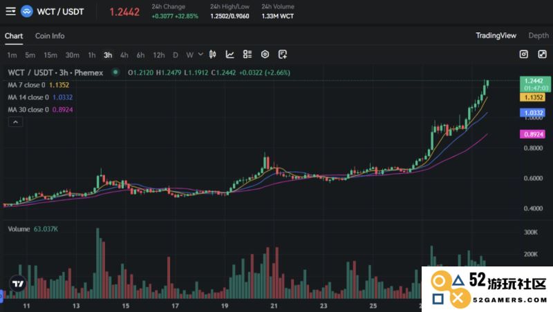Open candlestick chart type selector

tap(213, 55)
